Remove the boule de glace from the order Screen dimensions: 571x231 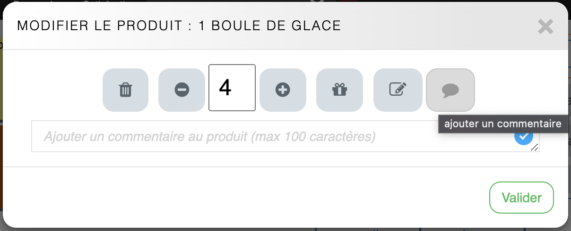coord(125,90)
